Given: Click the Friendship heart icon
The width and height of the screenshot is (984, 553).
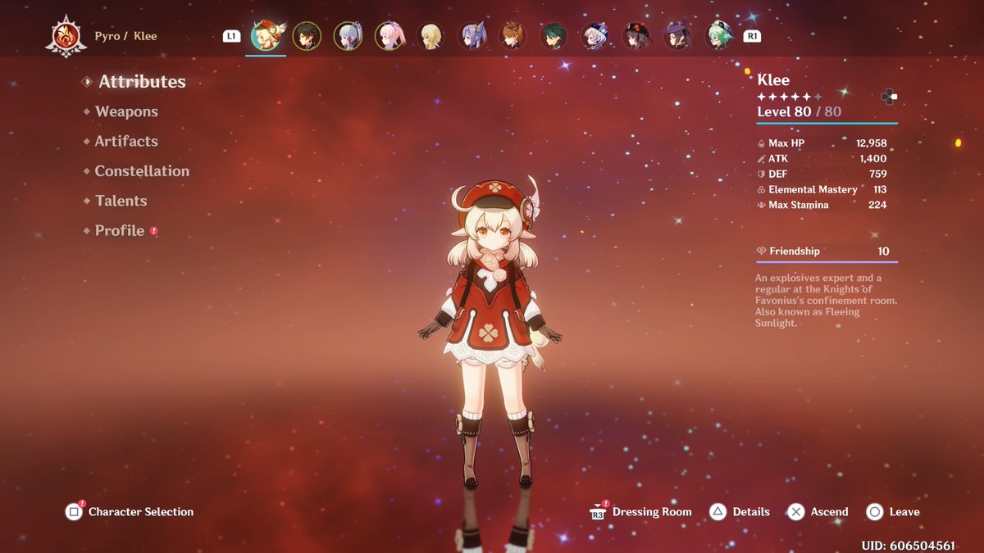Looking at the screenshot, I should tap(761, 252).
